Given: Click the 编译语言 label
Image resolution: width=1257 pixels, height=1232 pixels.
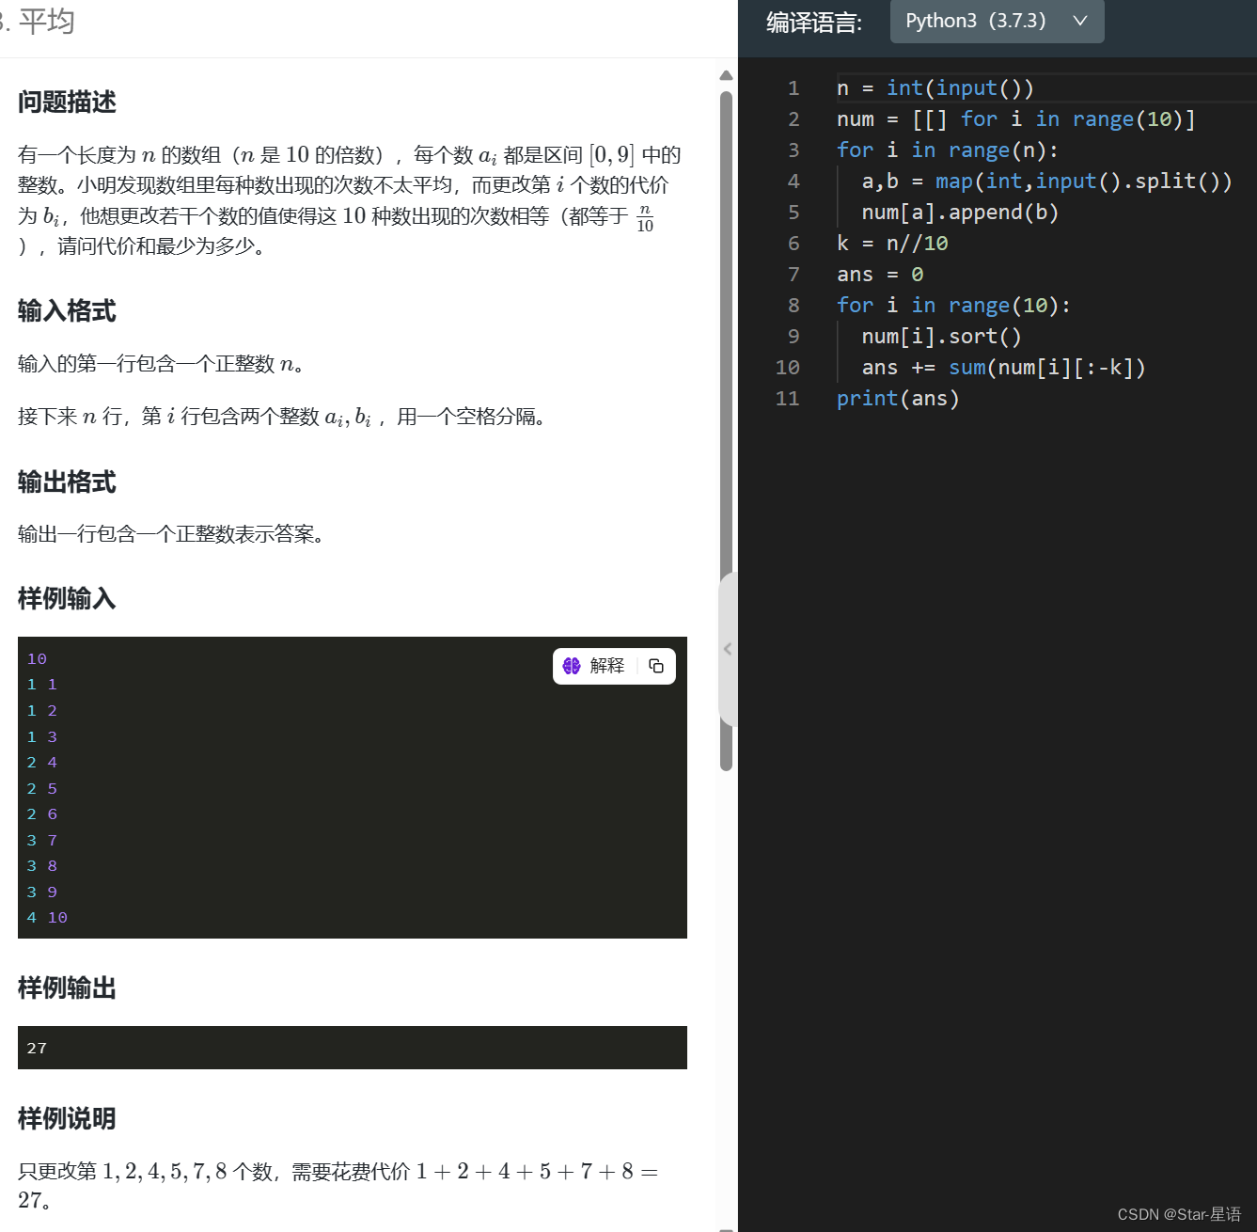Looking at the screenshot, I should coord(814,22).
